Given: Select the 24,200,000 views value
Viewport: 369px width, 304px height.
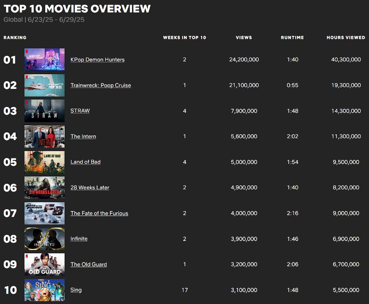Looking at the screenshot, I should (x=244, y=60).
